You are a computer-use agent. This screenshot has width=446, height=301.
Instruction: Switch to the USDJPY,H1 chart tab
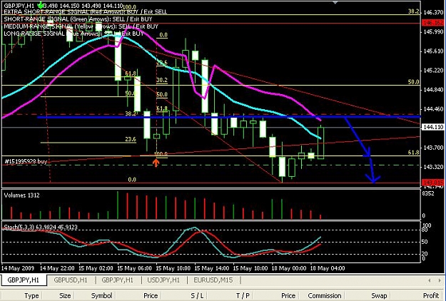click(163, 280)
